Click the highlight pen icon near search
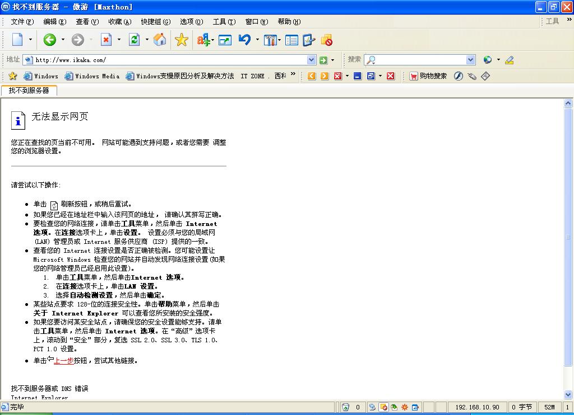This screenshot has width=574, height=415. coord(509,60)
